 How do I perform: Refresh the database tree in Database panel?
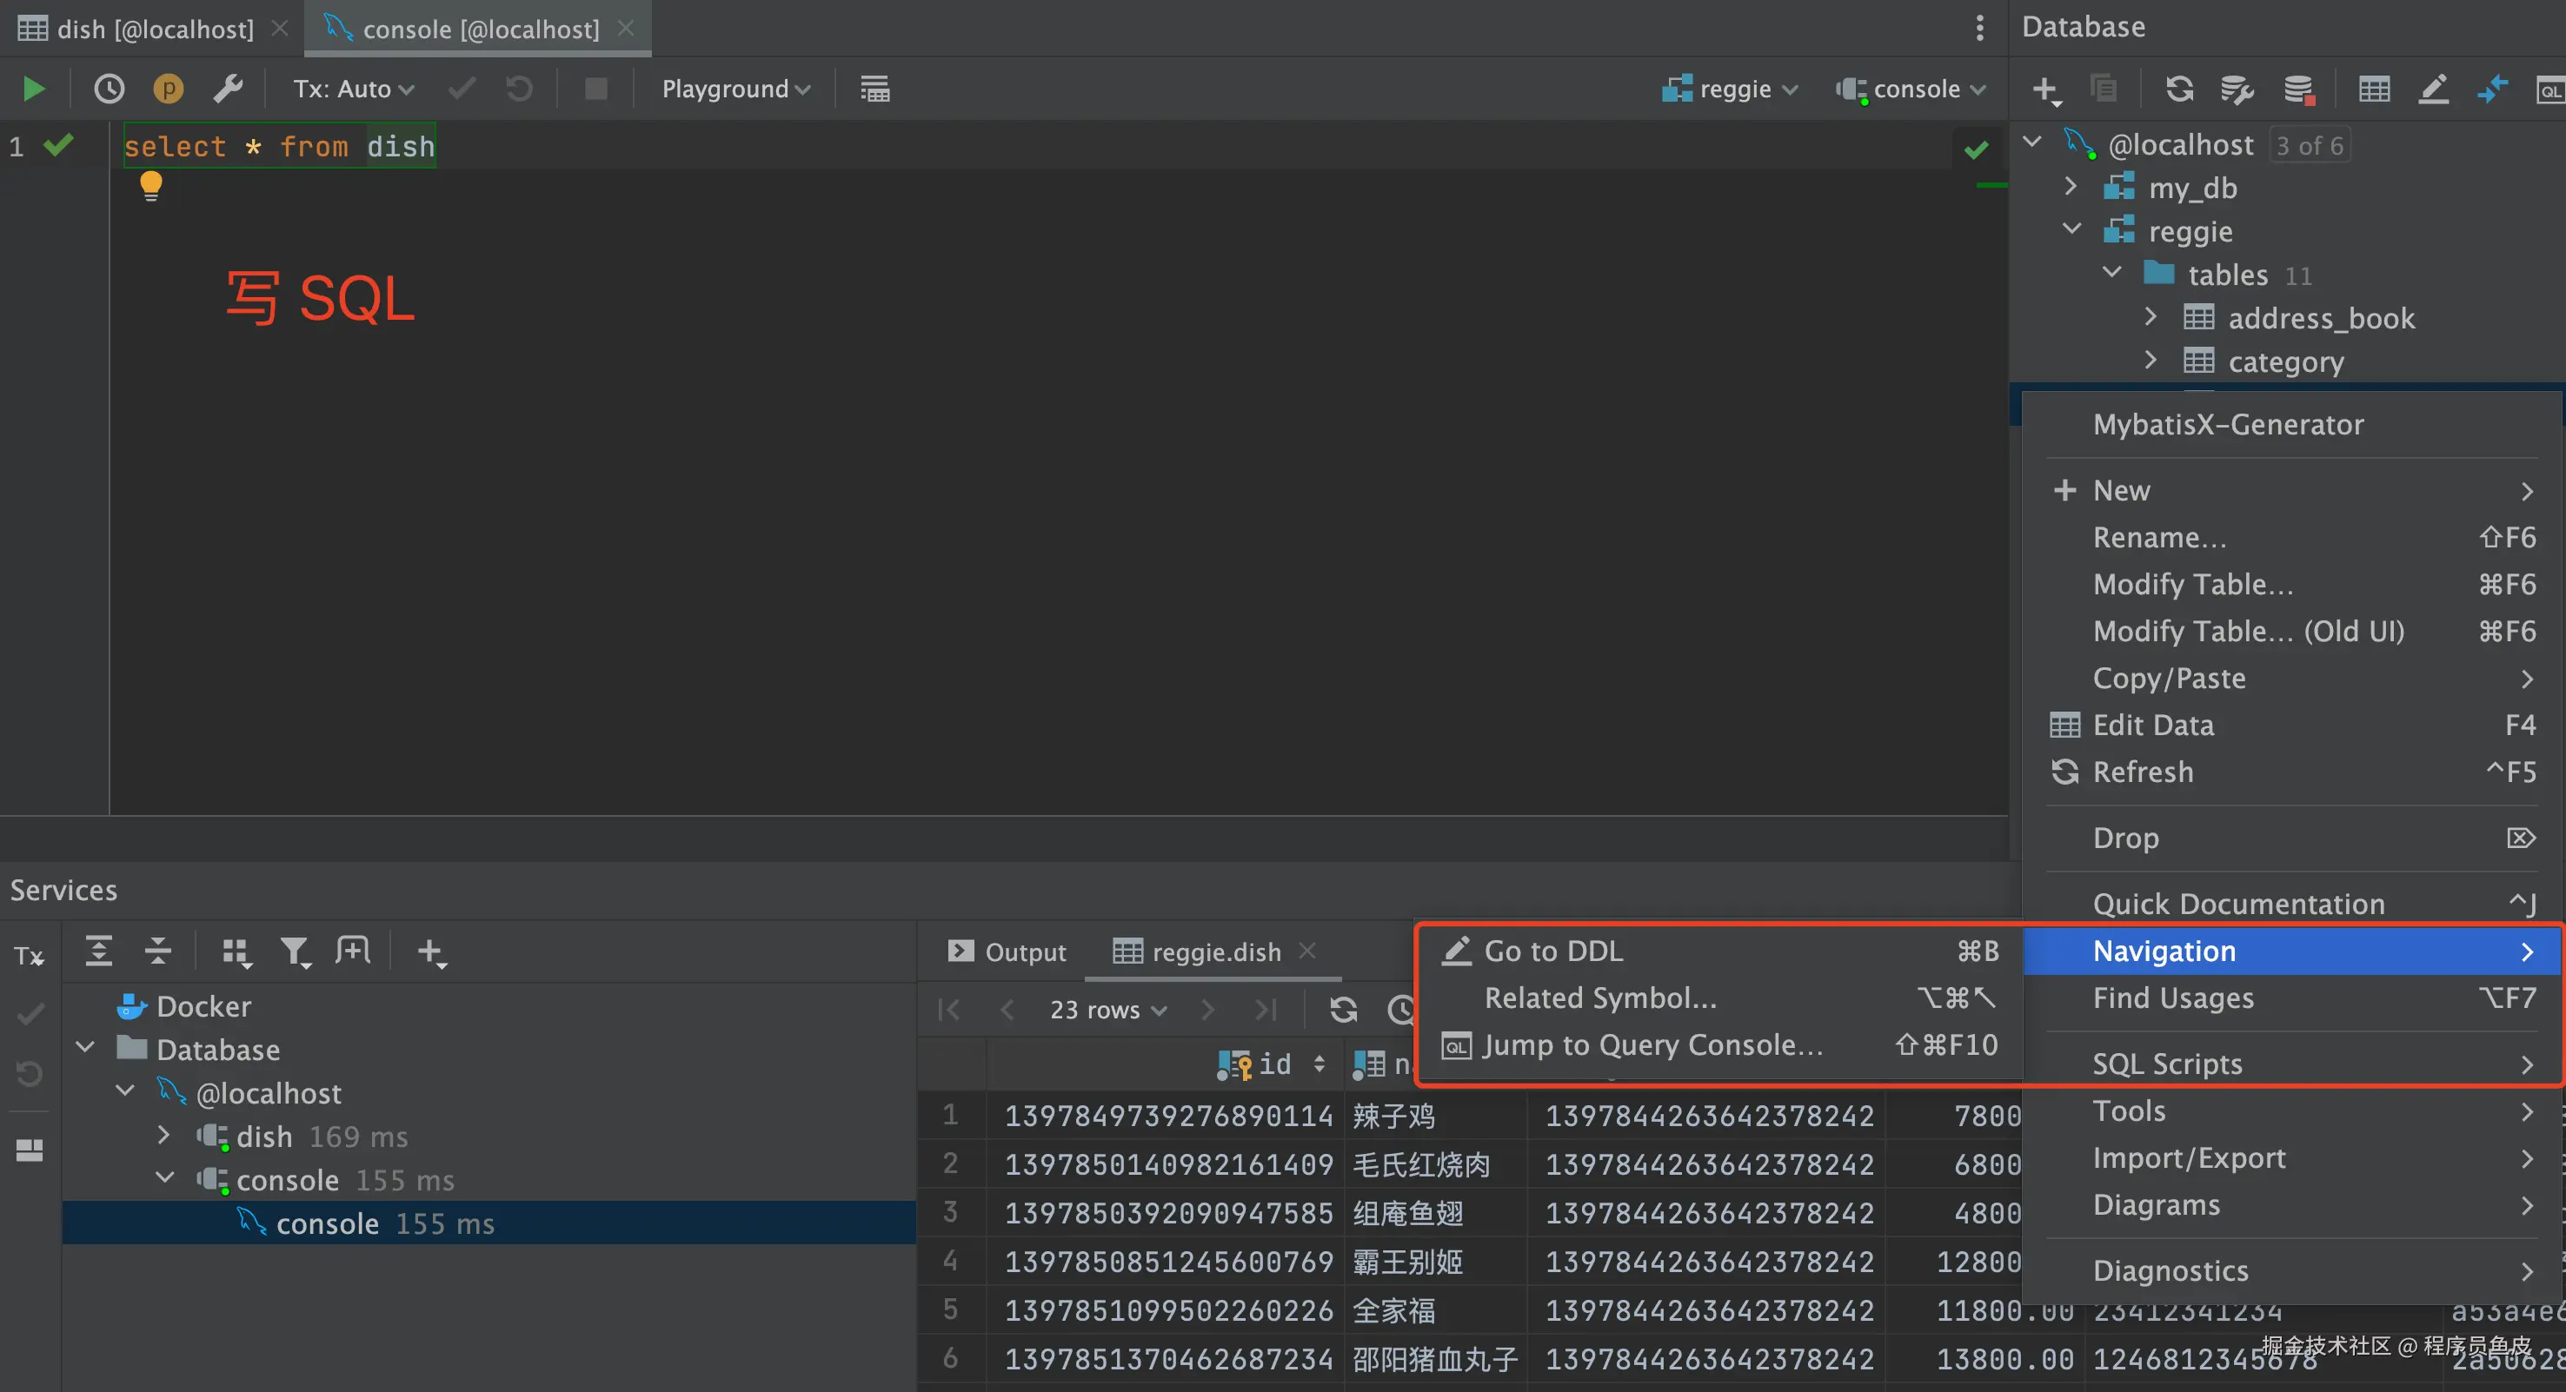(x=2178, y=89)
